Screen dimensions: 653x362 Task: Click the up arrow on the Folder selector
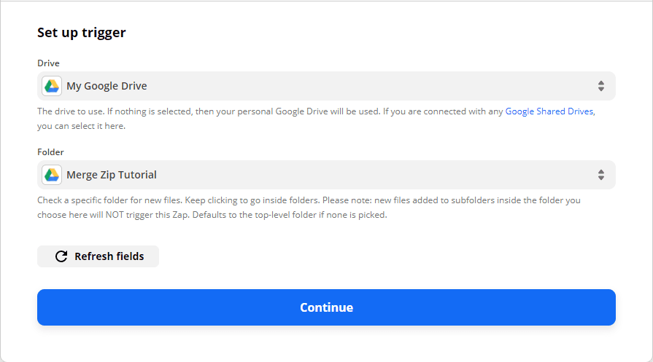[601, 171]
